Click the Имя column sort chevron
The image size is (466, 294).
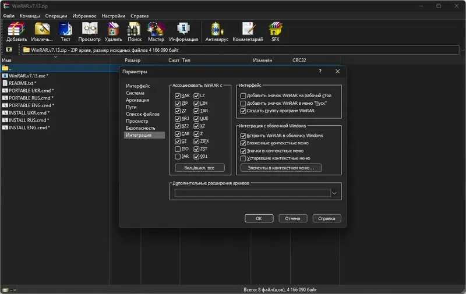coord(55,56)
